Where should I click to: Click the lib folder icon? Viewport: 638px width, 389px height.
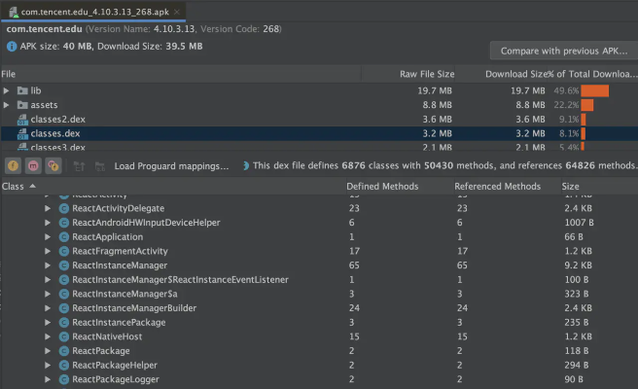click(22, 90)
